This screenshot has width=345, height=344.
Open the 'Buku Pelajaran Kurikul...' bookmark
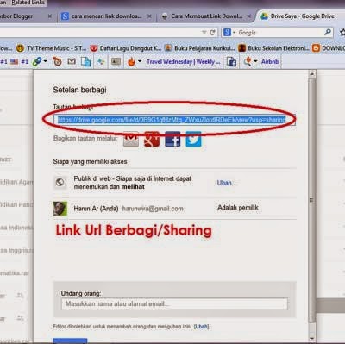[x=200, y=48]
